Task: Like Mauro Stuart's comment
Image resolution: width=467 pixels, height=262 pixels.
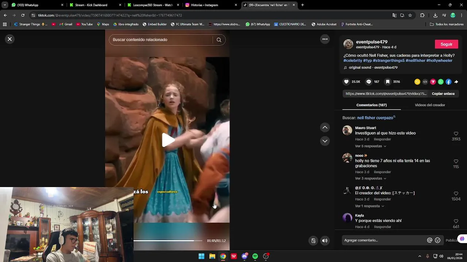Action: (456, 134)
